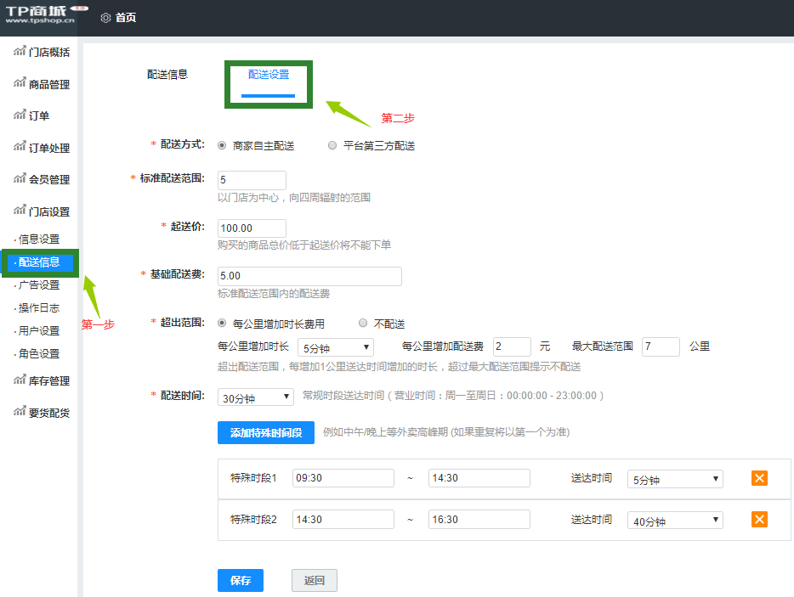The height and width of the screenshot is (597, 794).
Task: Choose 平台第三方配送 option
Action: pos(332,144)
